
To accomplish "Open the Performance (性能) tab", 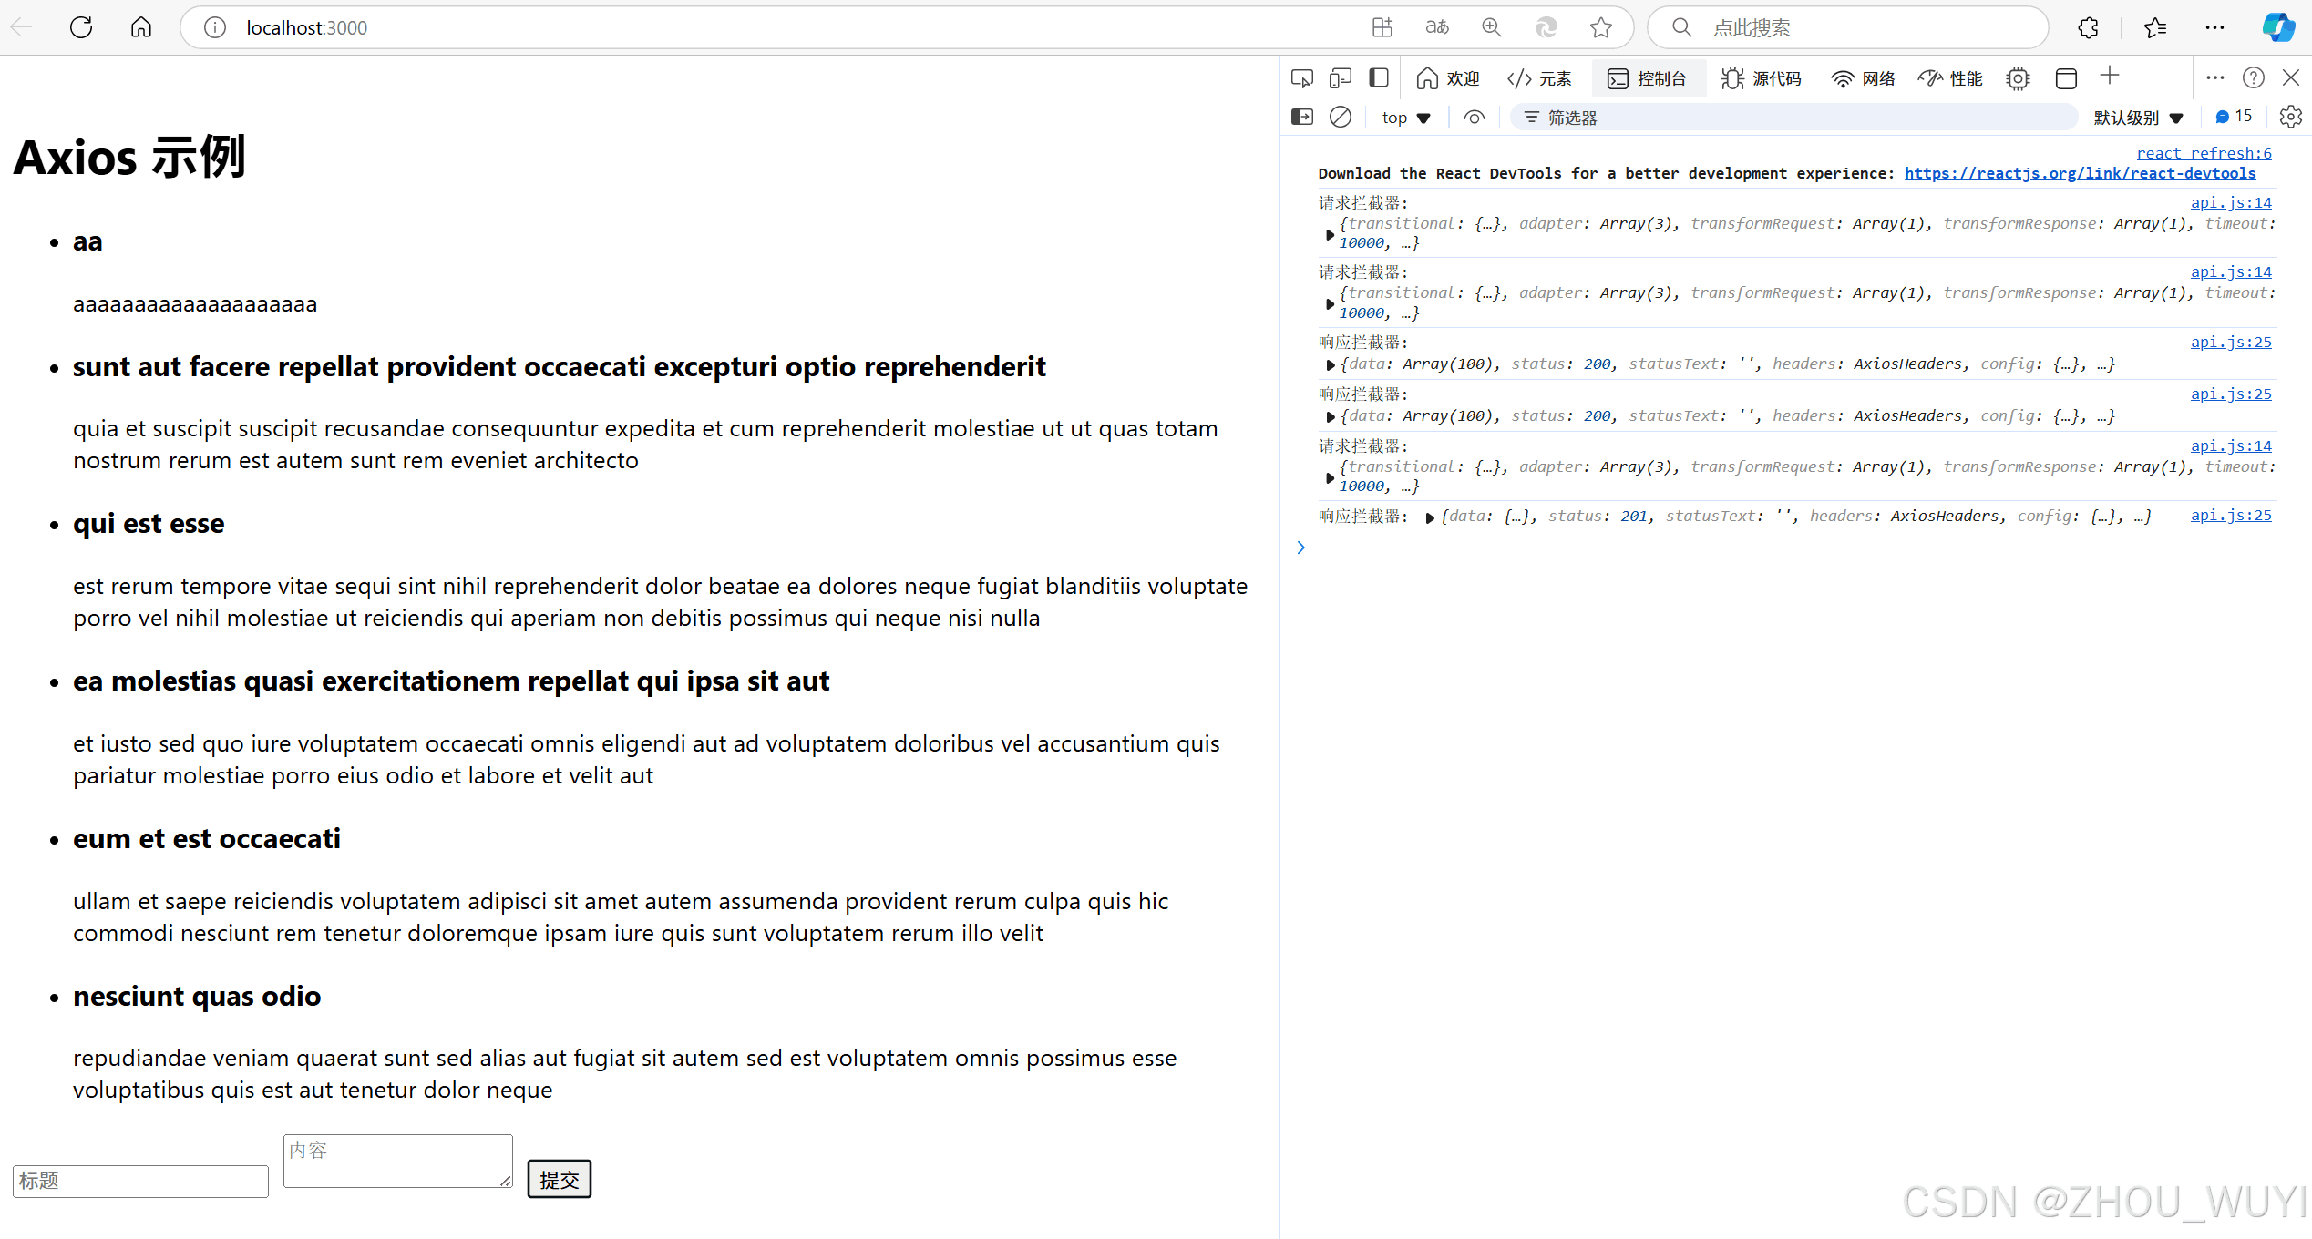I will [x=1950, y=78].
